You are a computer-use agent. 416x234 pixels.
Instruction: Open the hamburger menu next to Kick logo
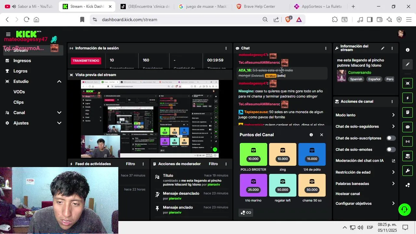tap(8, 34)
